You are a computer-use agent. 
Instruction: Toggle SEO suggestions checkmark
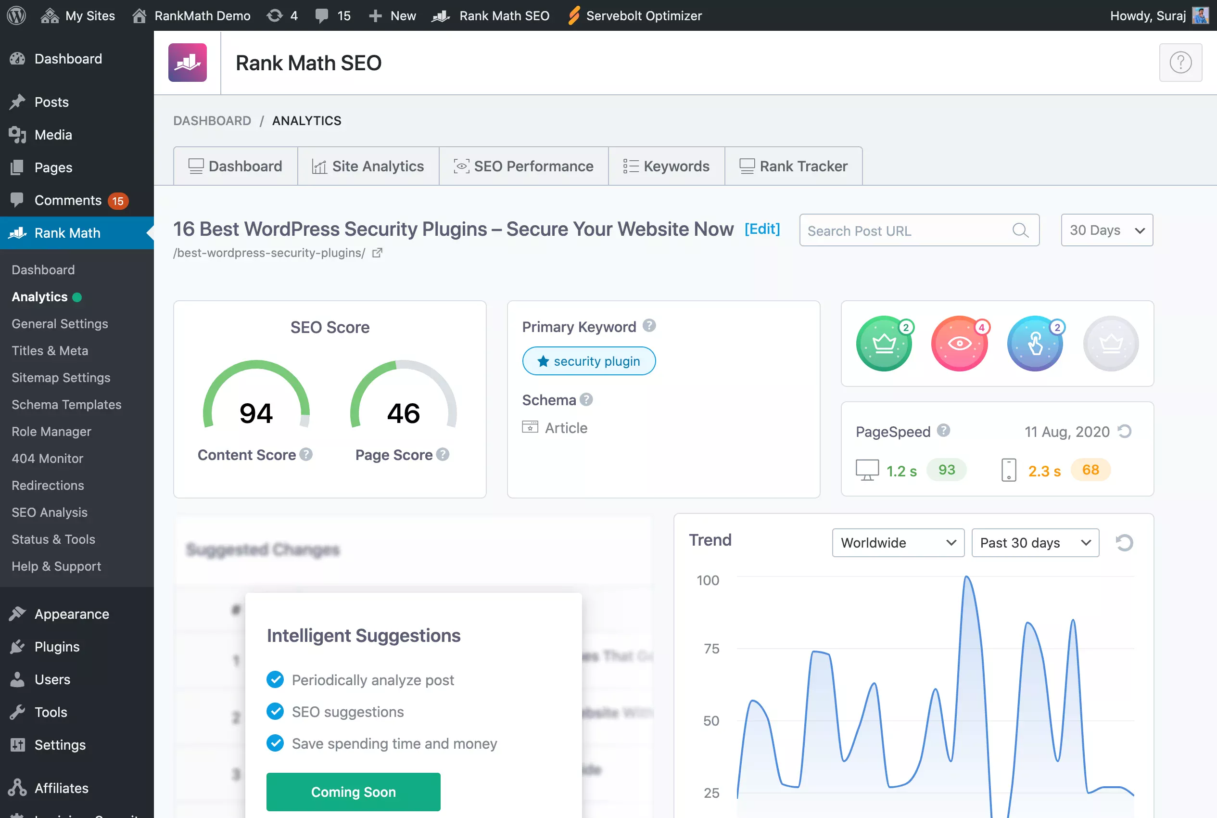click(275, 712)
